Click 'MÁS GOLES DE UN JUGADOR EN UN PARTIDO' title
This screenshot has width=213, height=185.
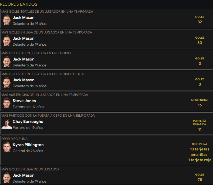[x=36, y=53]
